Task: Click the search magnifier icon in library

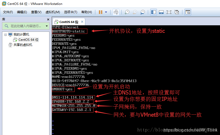Action: [6, 26]
